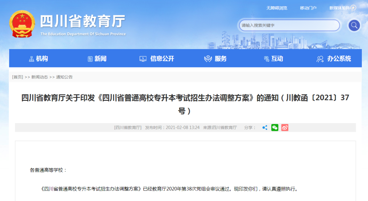Open the 移动门户 link
This screenshot has width=368, height=201.
point(308,8)
